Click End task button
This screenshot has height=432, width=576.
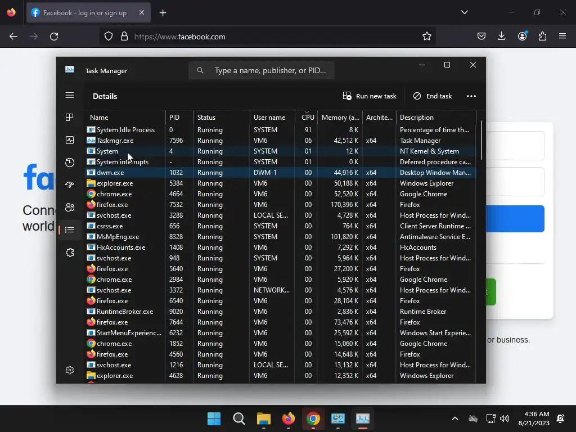[433, 96]
